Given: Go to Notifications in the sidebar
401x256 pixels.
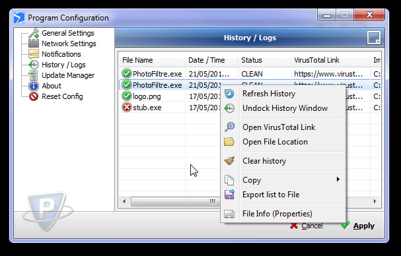Looking at the screenshot, I should click(x=61, y=54).
